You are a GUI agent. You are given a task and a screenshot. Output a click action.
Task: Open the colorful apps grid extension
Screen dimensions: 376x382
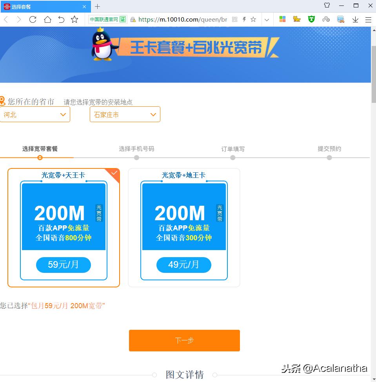(x=282, y=19)
